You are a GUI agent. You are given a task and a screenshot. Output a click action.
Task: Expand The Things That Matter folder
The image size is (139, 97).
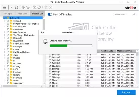tap(5, 35)
